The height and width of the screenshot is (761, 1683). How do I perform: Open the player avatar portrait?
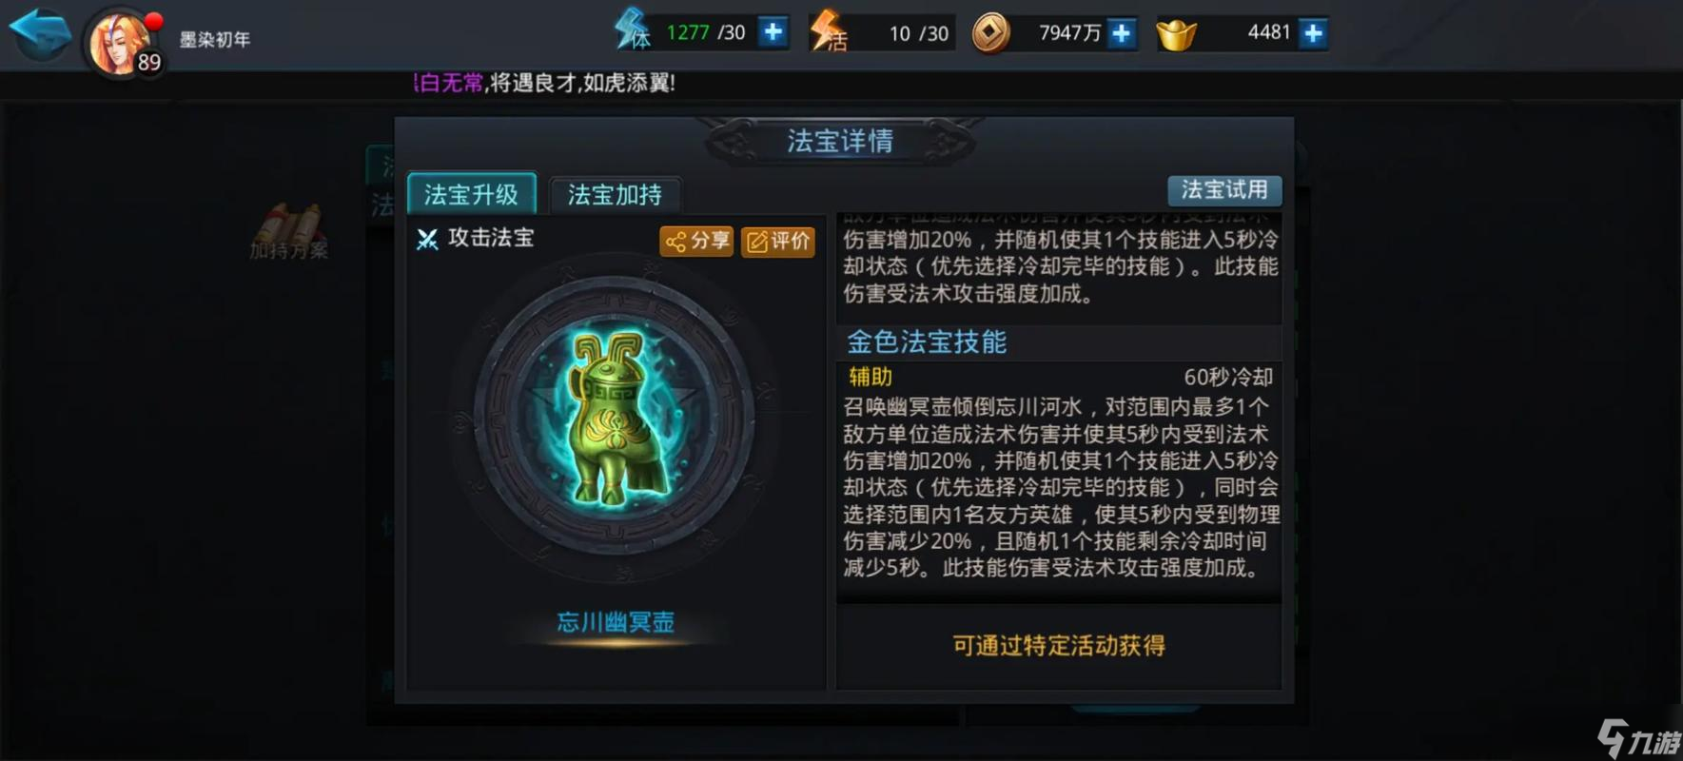120,43
